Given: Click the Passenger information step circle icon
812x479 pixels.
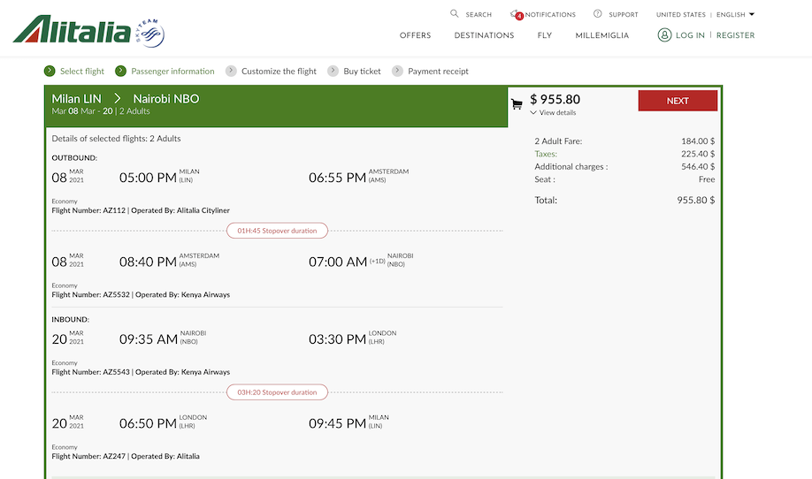Looking at the screenshot, I should coord(120,71).
